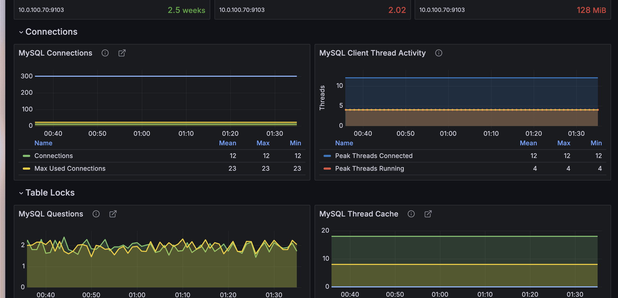Click info icon on MySQL Questions panel
The image size is (618, 298).
coord(96,214)
